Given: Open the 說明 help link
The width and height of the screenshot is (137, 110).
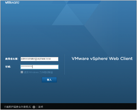Looking at the screenshot, I should [40, 107].
